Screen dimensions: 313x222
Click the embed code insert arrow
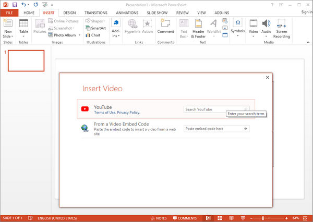246,129
